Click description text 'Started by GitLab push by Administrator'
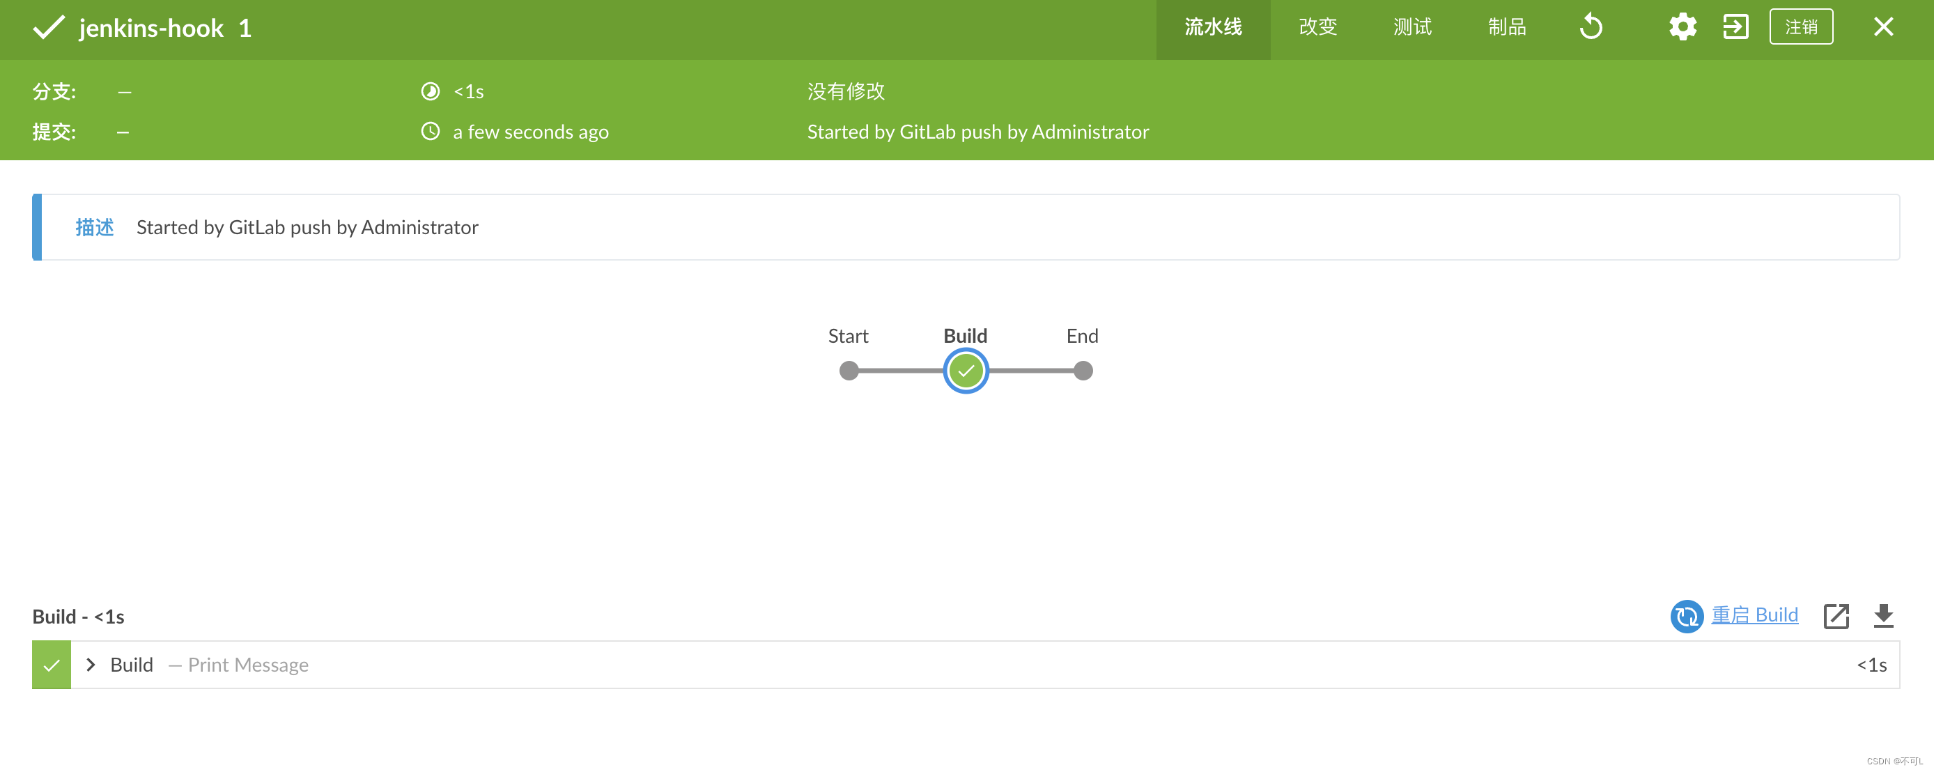Screen dimensions: 1934x772 pos(307,228)
